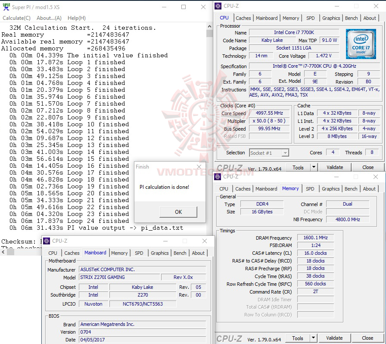Image resolution: width=386 pixels, height=344 pixels.
Task: Click the CPU-Z icon in Mainboard window title
Action: pyautogui.click(x=47, y=241)
